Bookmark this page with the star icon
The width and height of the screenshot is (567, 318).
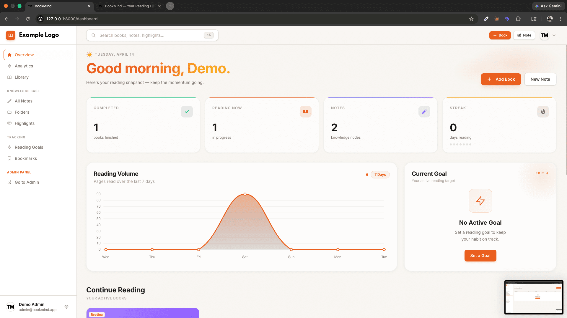[471, 19]
